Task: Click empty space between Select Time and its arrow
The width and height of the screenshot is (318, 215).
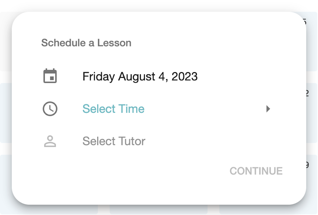Action: [204, 109]
